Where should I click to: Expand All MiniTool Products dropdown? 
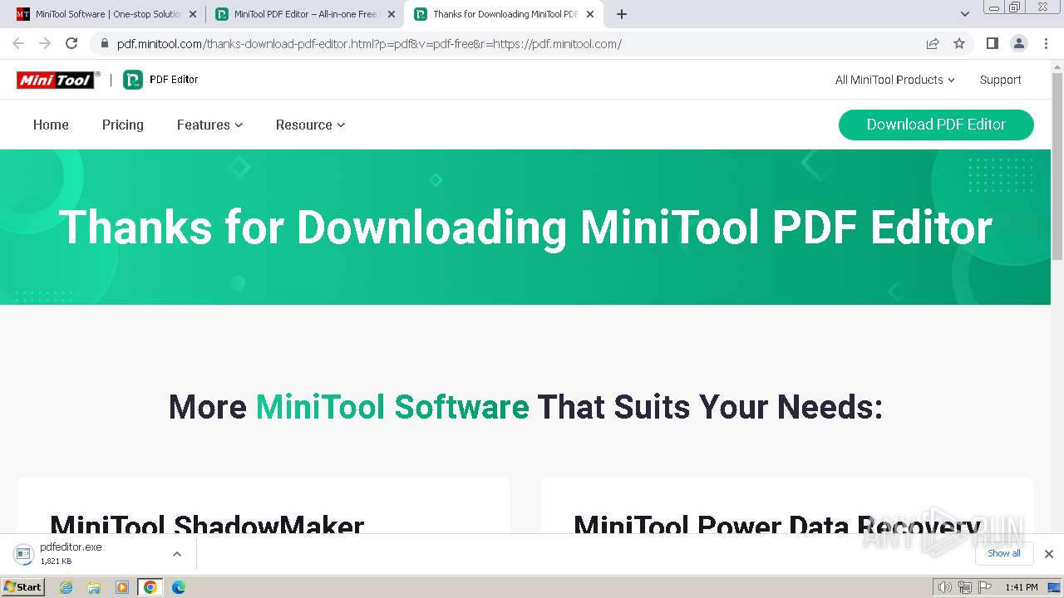click(894, 80)
